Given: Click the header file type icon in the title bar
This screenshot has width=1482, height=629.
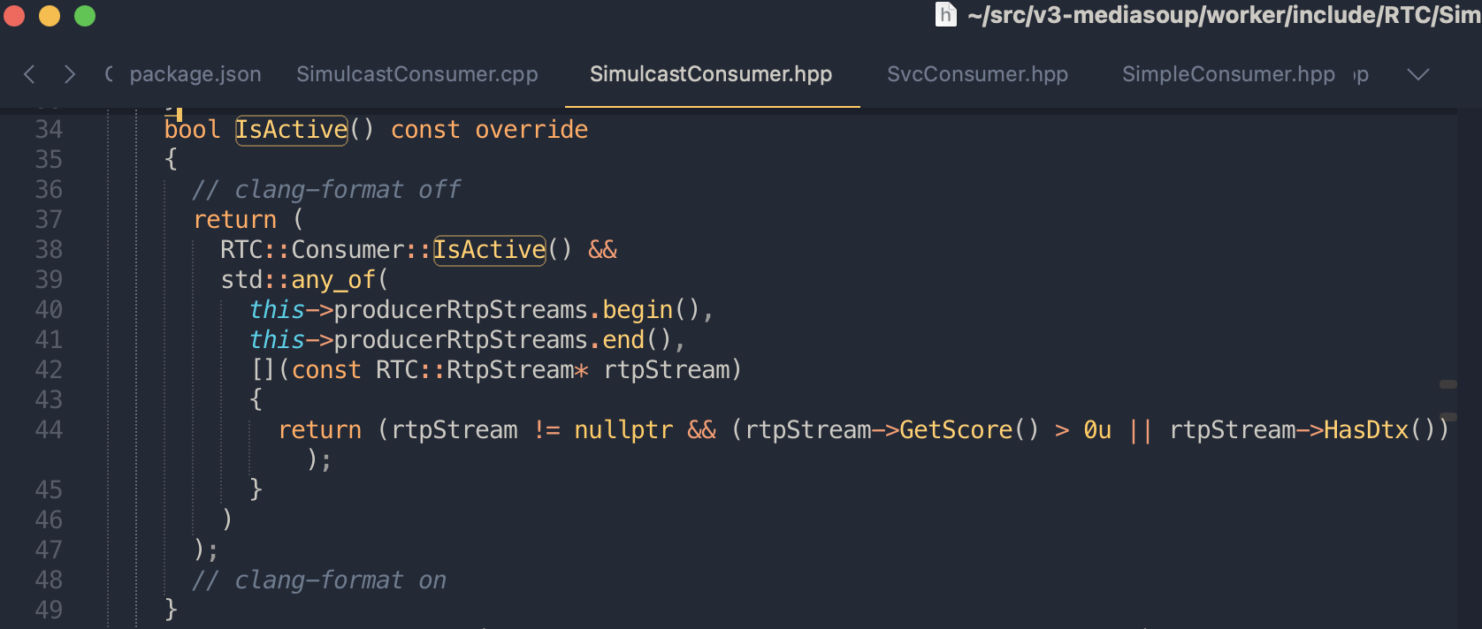Looking at the screenshot, I should pos(944,14).
